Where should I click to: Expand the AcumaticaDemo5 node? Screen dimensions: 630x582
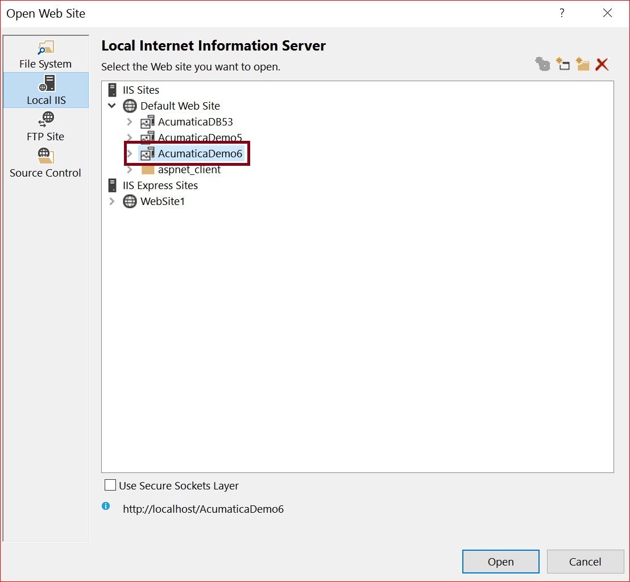click(x=130, y=137)
